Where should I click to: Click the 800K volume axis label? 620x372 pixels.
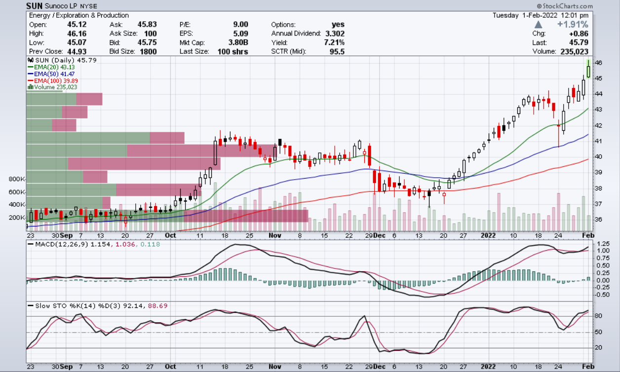pos(17,179)
